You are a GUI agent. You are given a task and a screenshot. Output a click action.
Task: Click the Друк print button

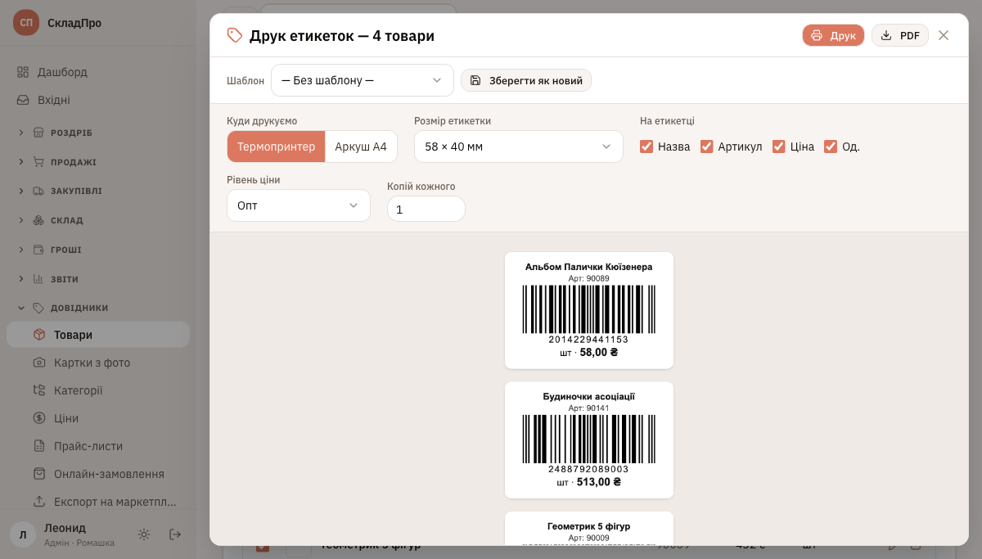[833, 35]
